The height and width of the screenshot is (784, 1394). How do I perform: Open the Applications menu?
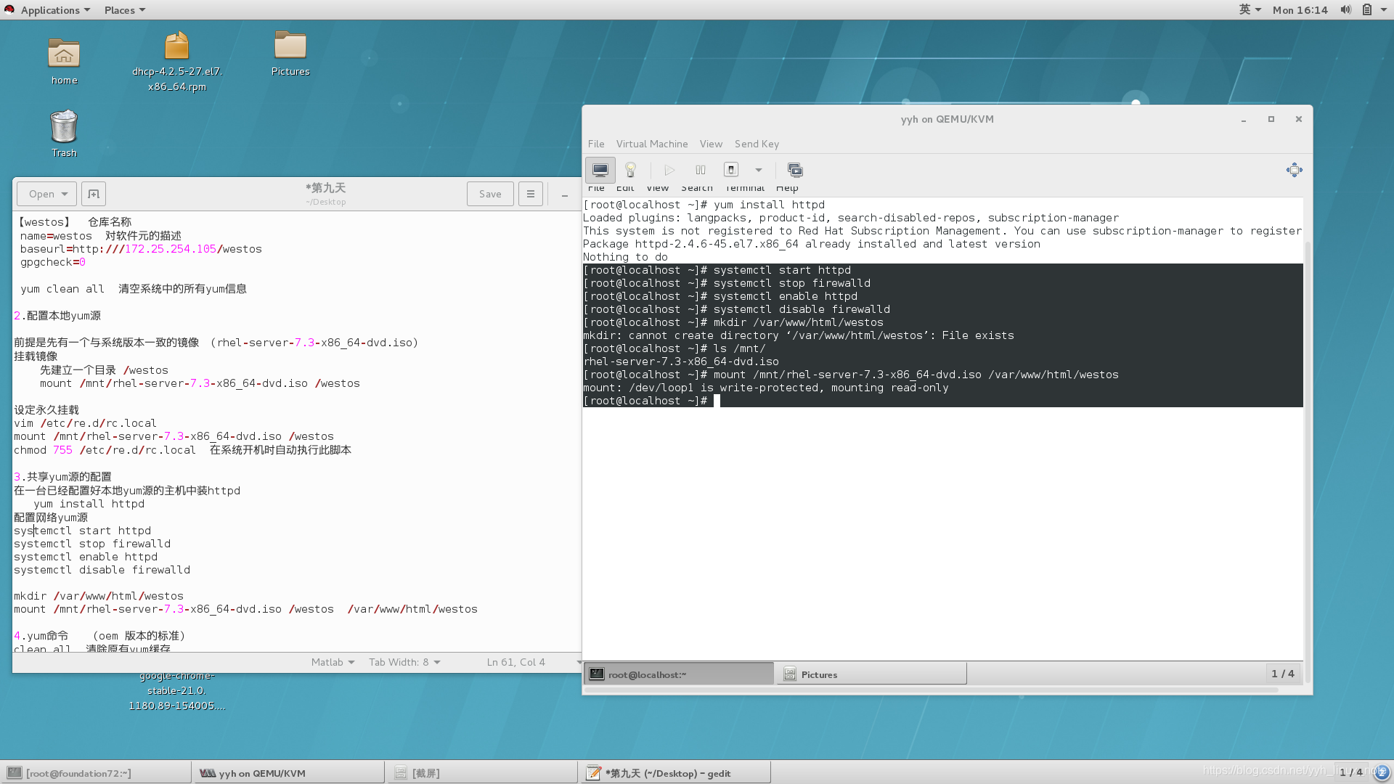(49, 9)
